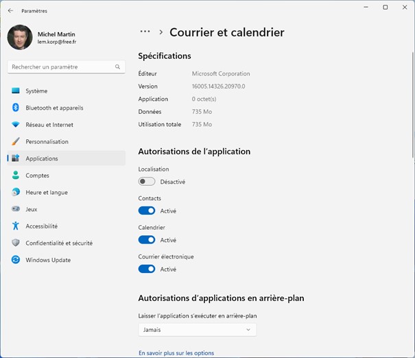The image size is (415, 358).
Task: Click the 0 octet(s) Application value
Action: (204, 99)
